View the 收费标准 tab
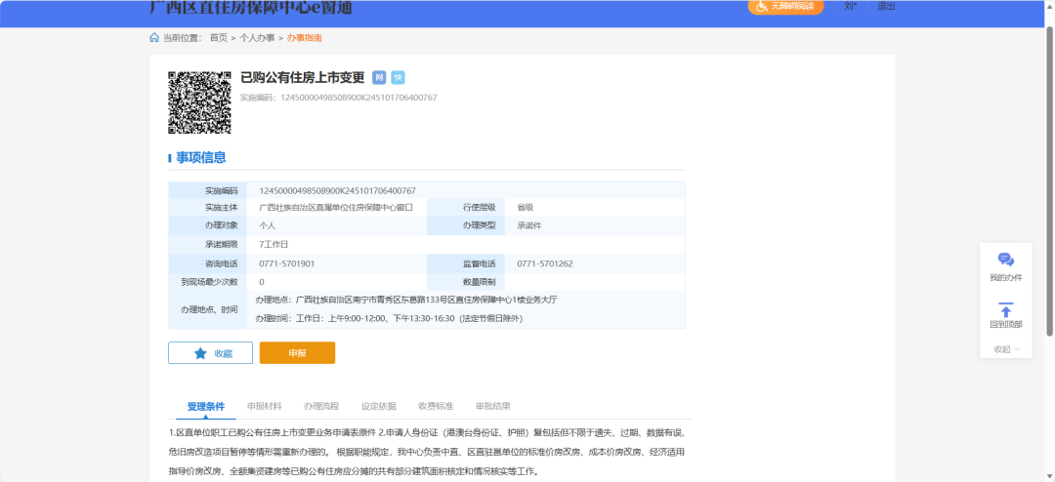Screen dimensions: 1055x482 [436, 406]
